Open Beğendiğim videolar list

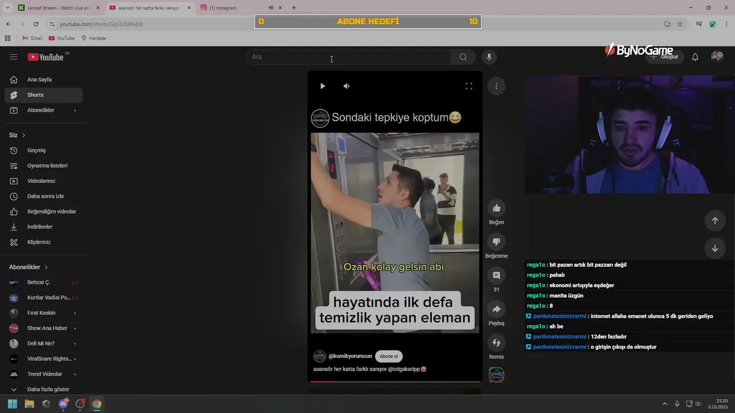[44, 212]
